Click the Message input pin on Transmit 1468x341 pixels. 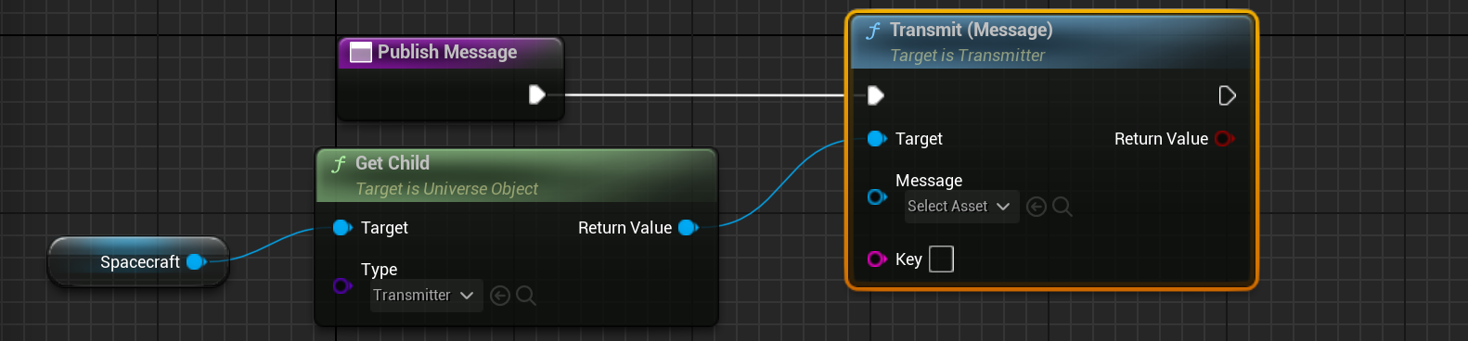(x=876, y=197)
